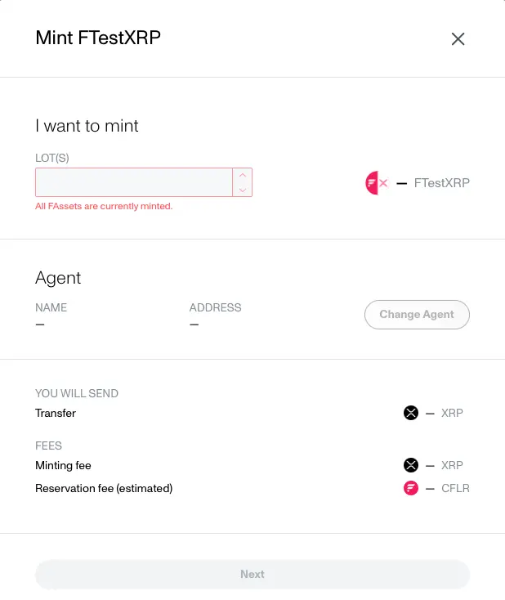
Task: Click the Minting fee label
Action: (x=63, y=465)
